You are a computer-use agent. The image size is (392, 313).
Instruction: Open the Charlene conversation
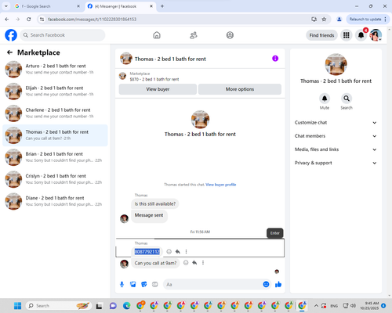(55, 113)
